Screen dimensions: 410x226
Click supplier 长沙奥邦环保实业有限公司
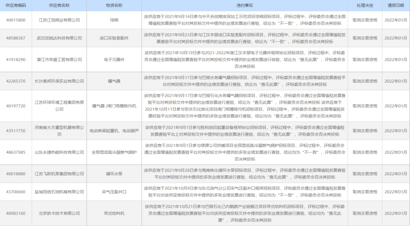pos(60,81)
